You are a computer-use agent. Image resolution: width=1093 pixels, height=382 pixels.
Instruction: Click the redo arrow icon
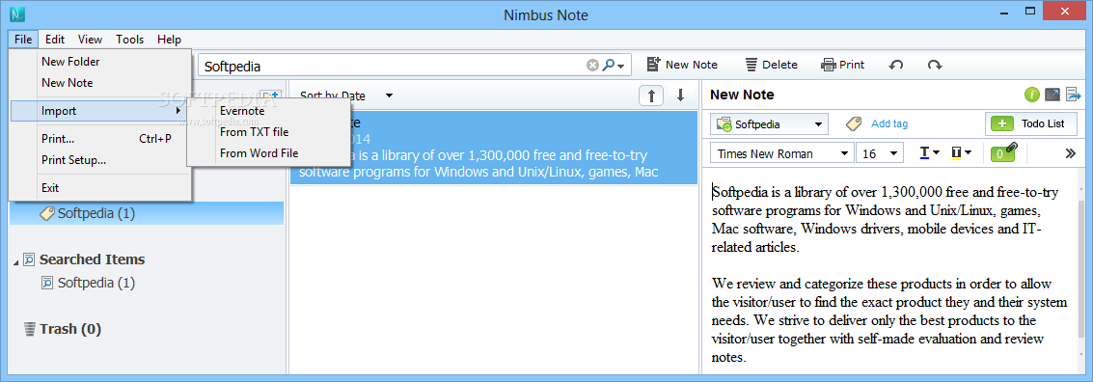click(x=935, y=65)
